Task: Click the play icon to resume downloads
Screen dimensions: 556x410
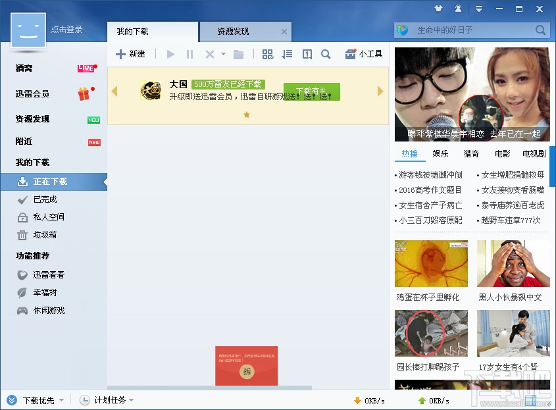Action: [x=170, y=54]
